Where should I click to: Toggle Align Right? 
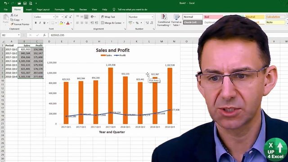click(86, 23)
